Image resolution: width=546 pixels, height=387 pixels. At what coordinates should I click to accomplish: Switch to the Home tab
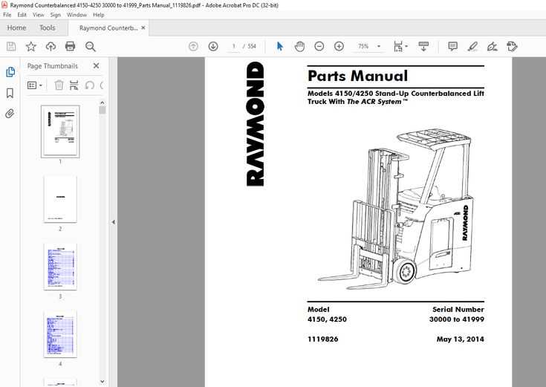tap(16, 27)
